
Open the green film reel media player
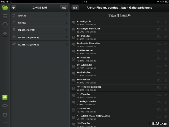click(x=5, y=98)
